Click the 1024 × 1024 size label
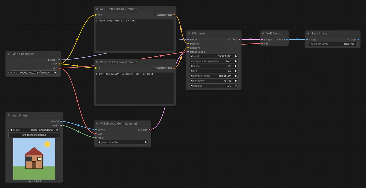The width and height of the screenshot is (366, 188). (x=34, y=181)
